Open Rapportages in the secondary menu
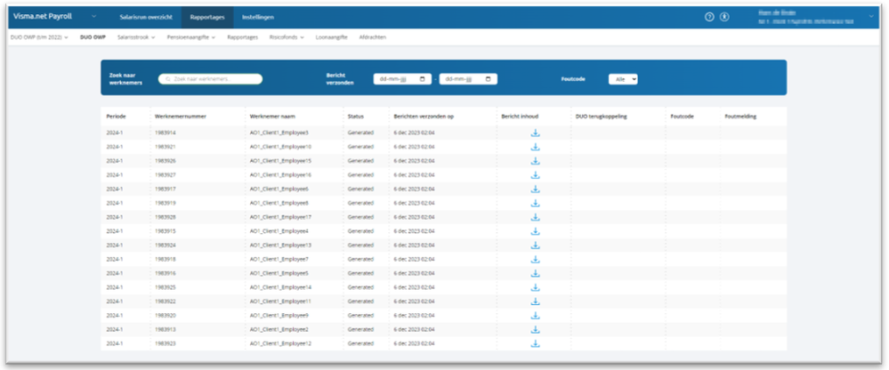 (242, 37)
